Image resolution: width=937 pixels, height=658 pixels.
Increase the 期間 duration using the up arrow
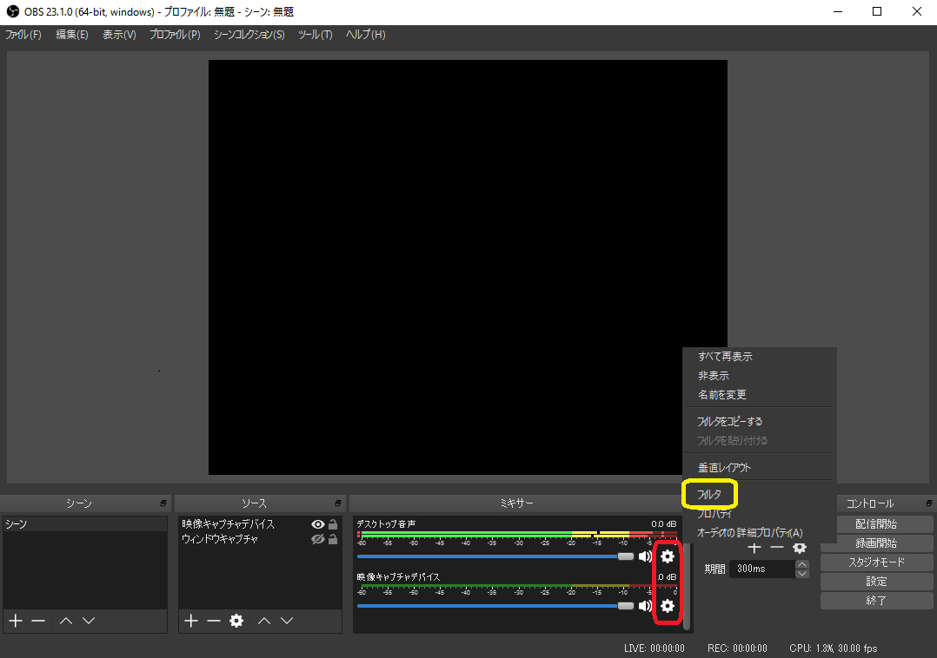click(x=802, y=564)
